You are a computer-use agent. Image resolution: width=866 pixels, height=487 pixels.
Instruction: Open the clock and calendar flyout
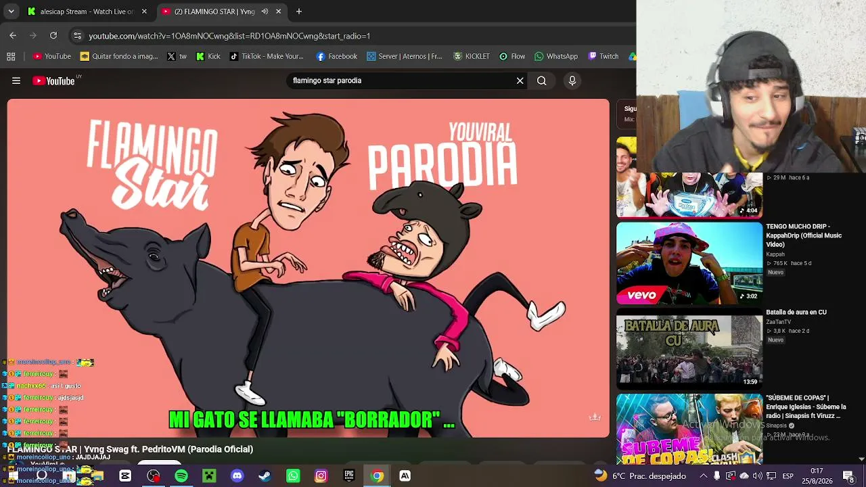click(x=817, y=476)
